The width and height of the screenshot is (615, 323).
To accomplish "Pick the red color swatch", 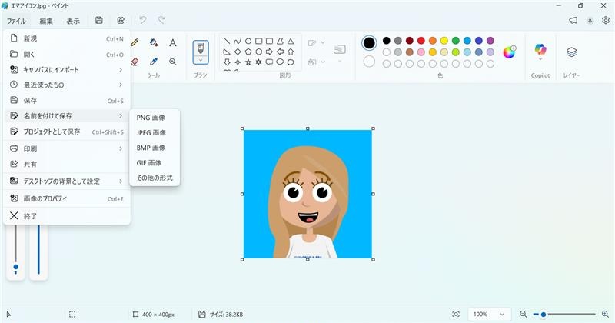I will [x=421, y=41].
